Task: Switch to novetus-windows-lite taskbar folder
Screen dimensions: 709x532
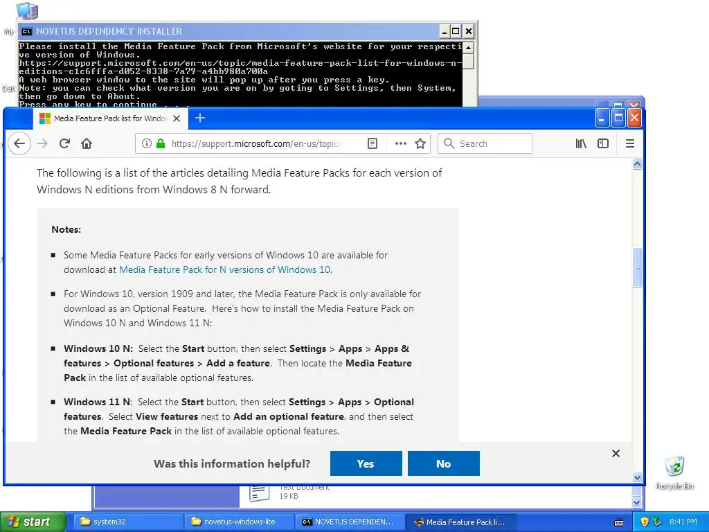Action: (240, 522)
